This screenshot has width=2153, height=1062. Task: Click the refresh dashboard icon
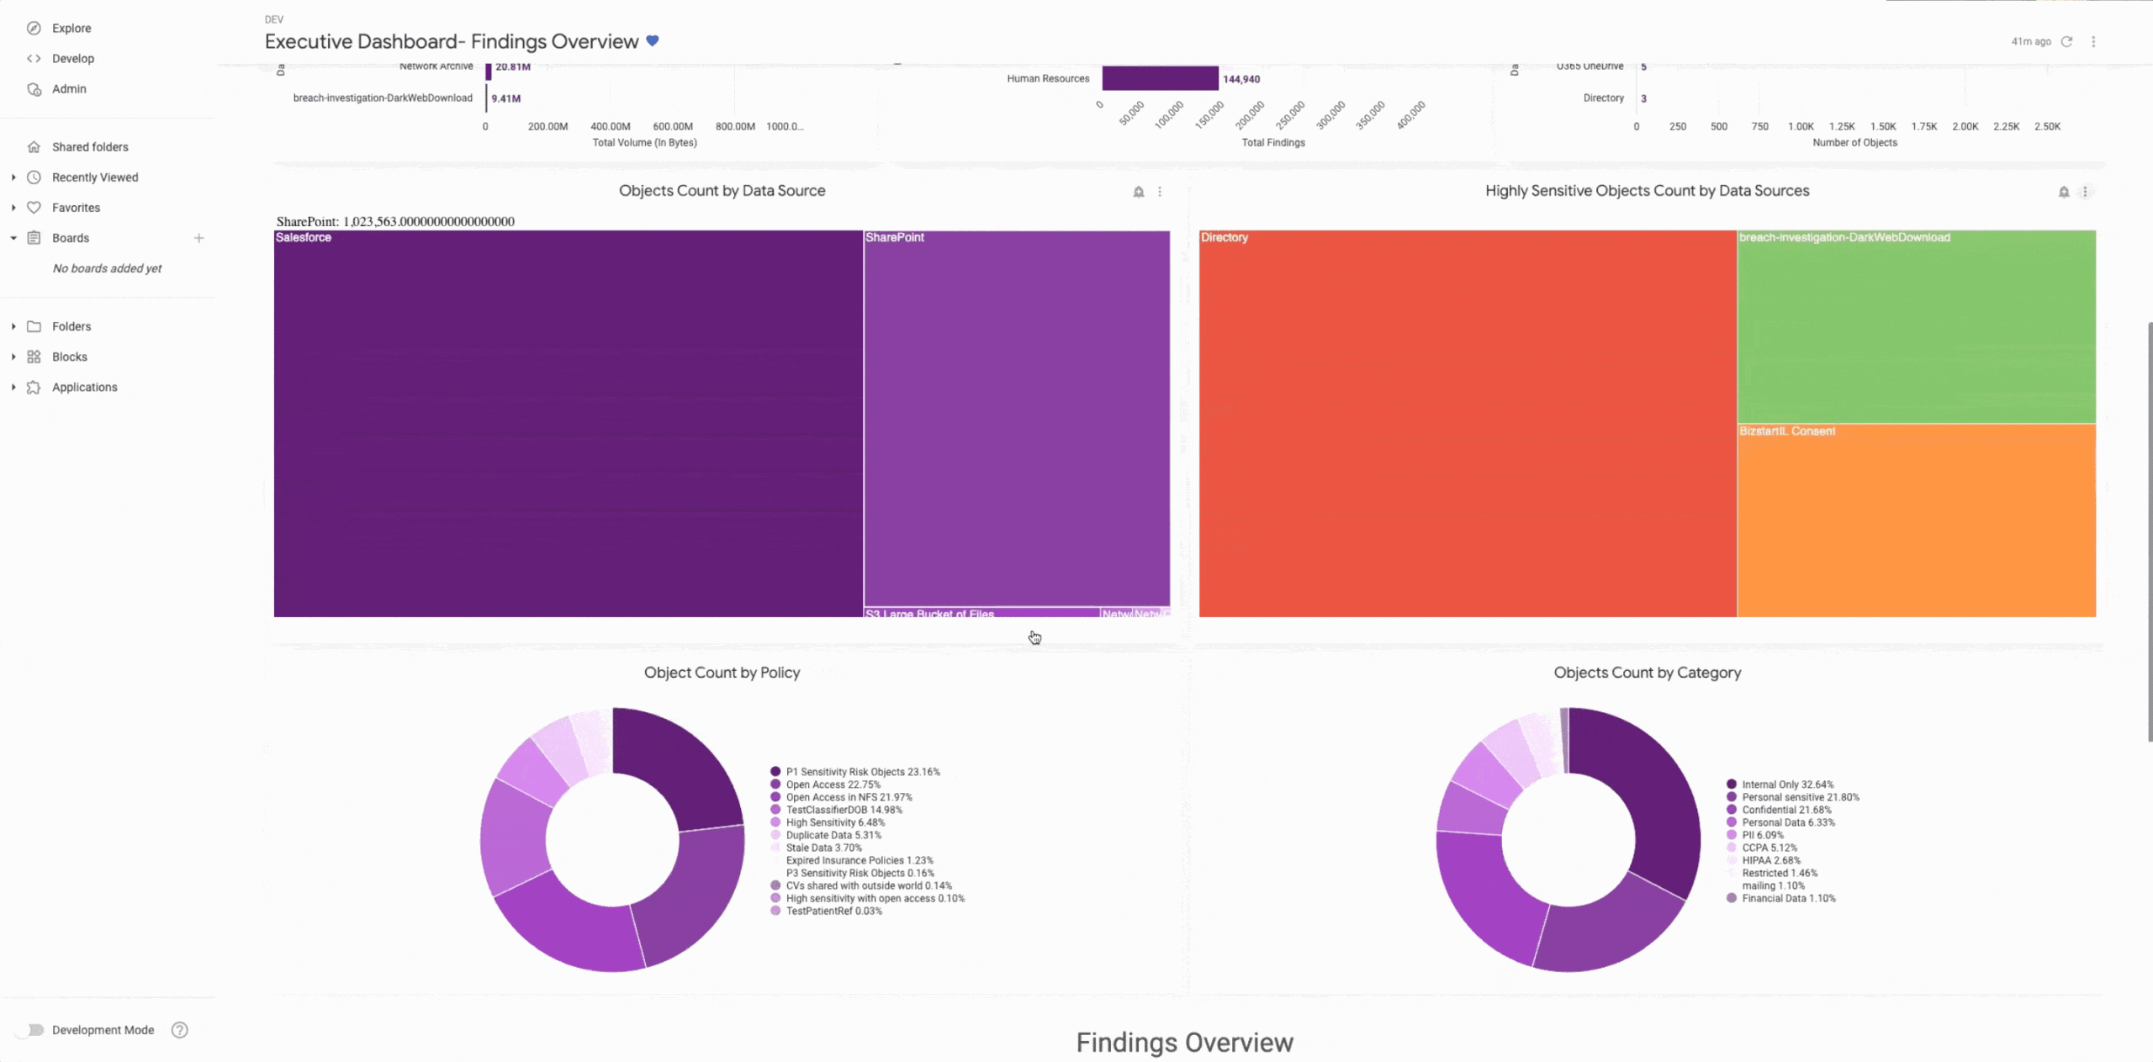point(2066,41)
